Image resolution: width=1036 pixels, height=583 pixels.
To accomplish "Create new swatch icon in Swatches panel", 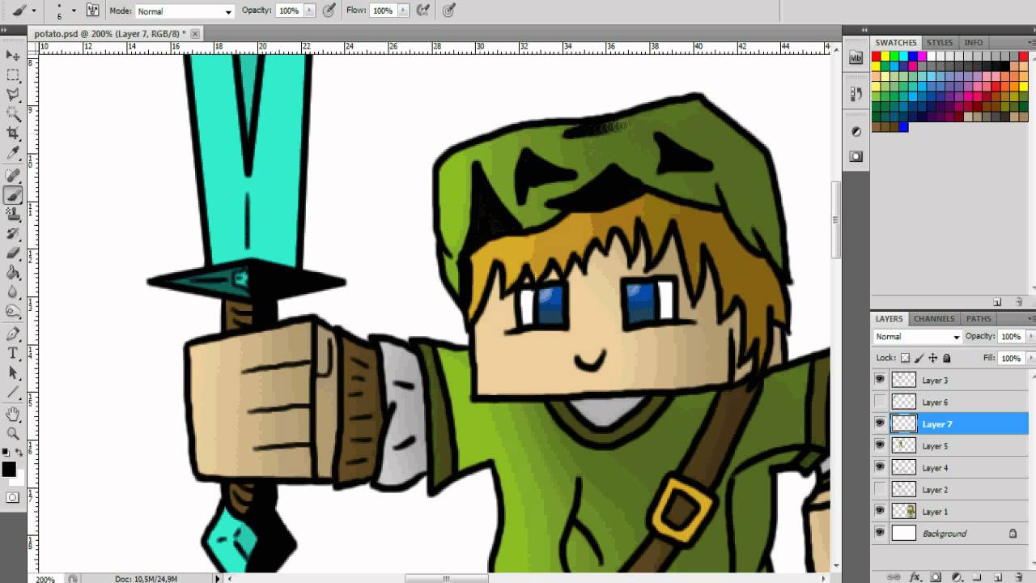I will pyautogui.click(x=998, y=302).
